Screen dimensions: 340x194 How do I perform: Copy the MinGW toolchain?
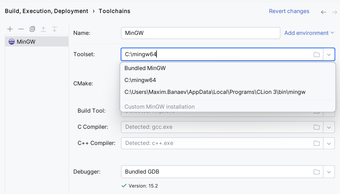tap(32, 29)
